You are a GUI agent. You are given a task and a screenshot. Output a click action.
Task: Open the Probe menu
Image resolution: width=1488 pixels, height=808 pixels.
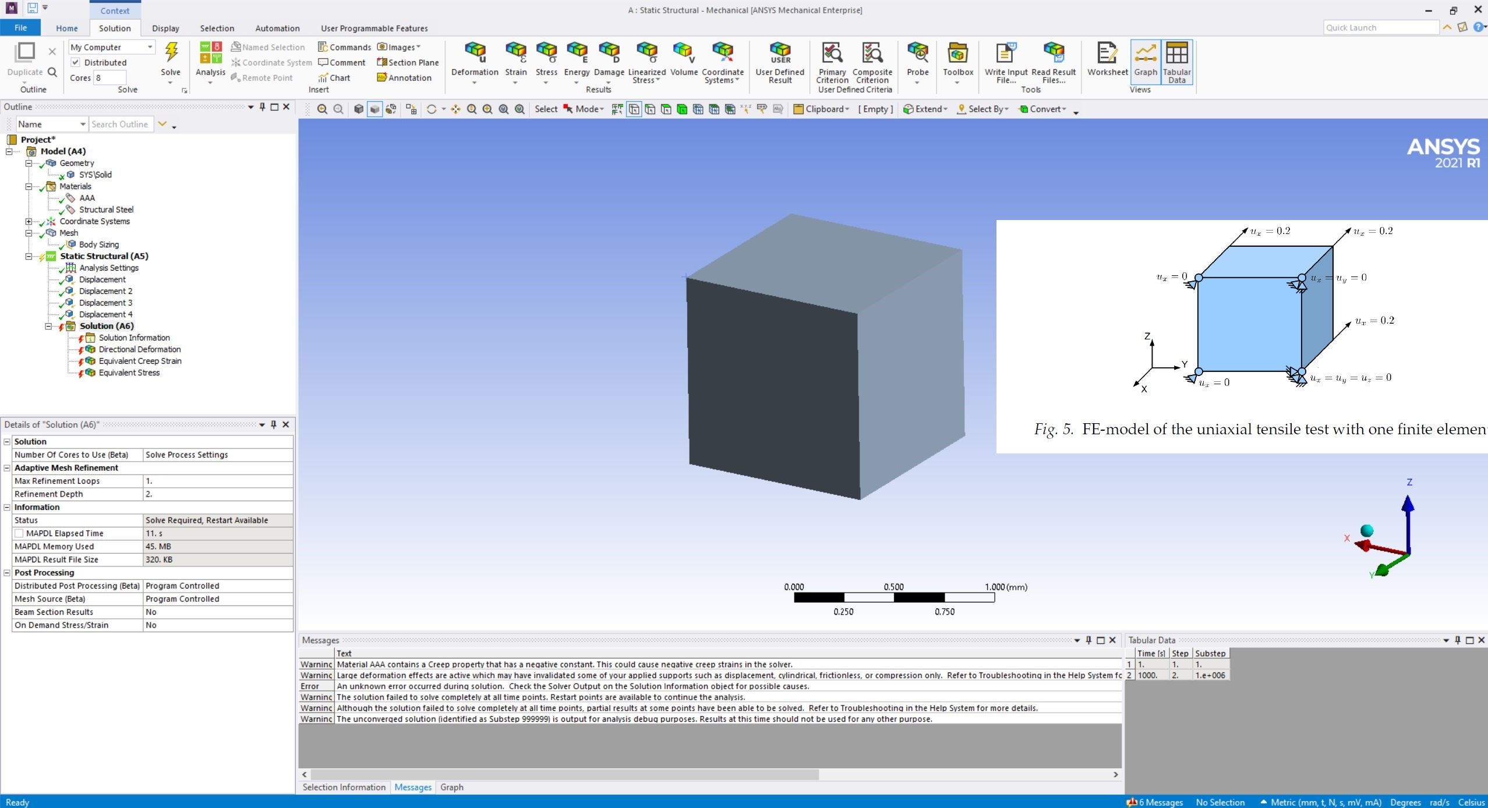tap(917, 63)
